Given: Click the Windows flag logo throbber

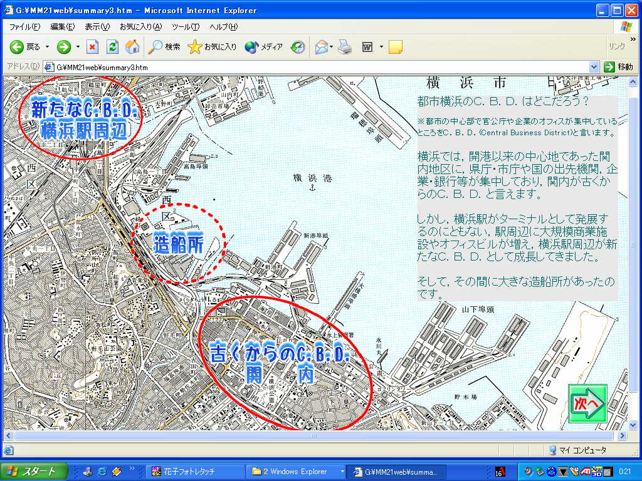Looking at the screenshot, I should pyautogui.click(x=626, y=27).
